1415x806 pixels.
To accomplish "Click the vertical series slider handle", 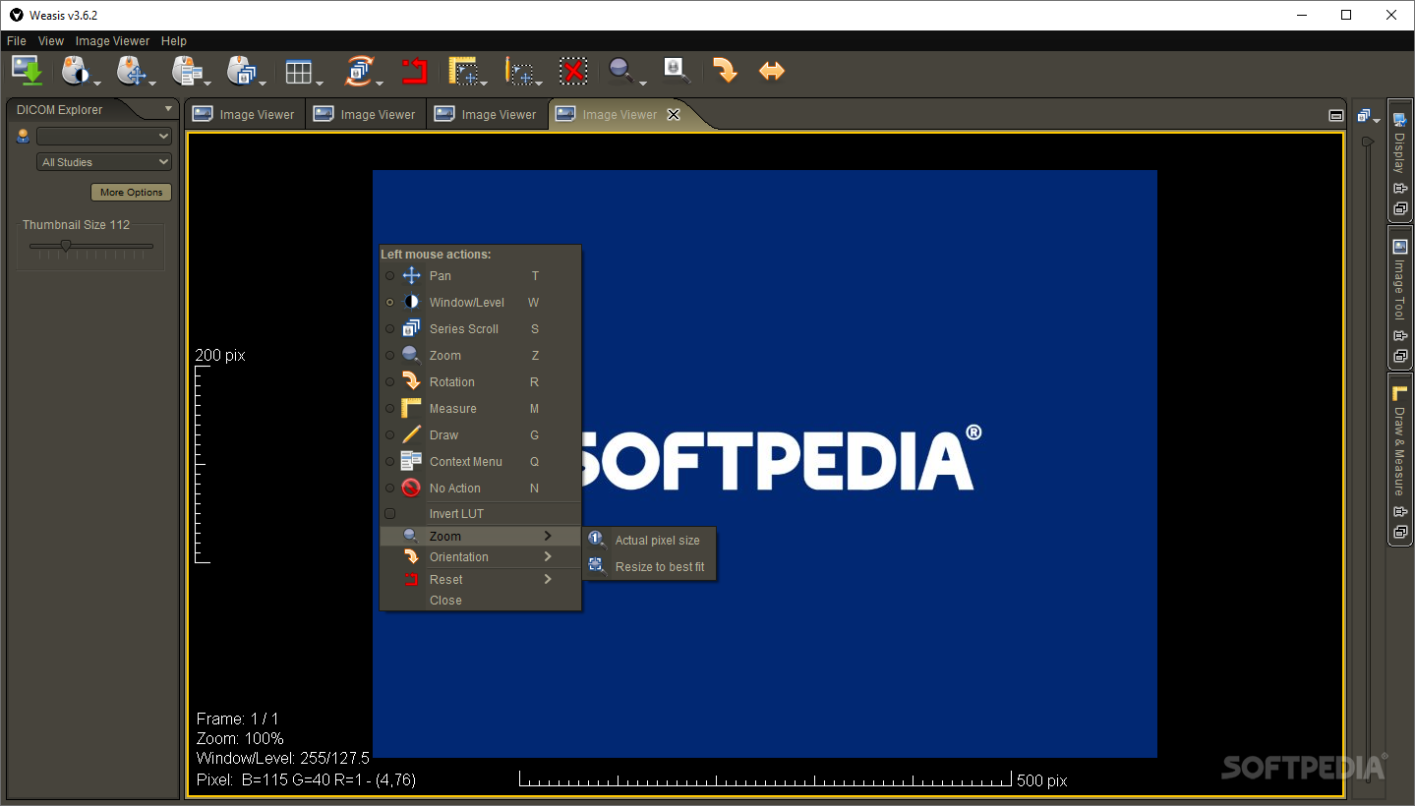I will [x=1367, y=142].
